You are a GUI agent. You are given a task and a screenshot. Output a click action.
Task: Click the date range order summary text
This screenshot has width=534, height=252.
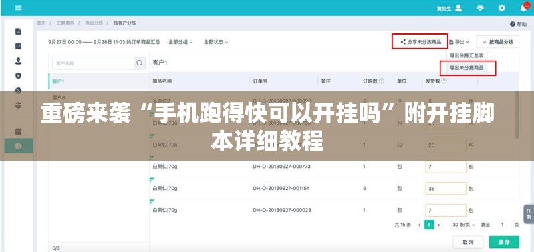(104, 42)
